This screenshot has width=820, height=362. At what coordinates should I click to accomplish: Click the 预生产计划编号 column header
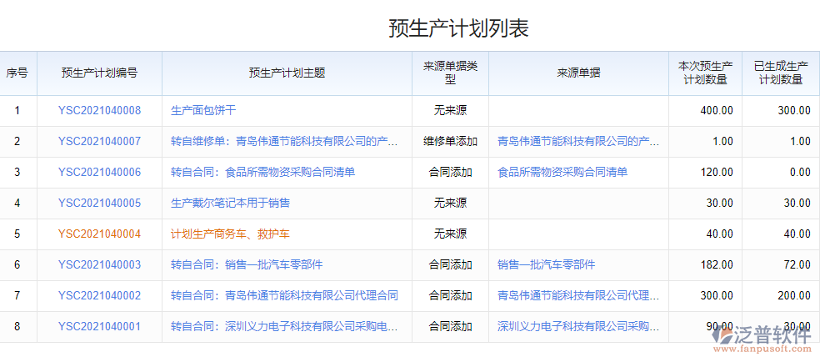(x=99, y=73)
